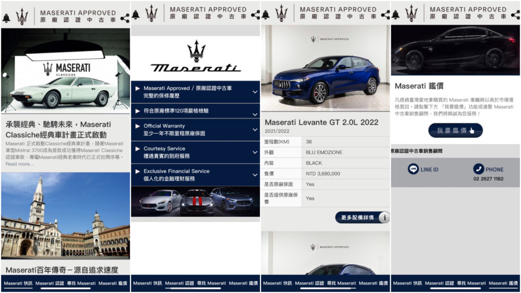Select the 尋找 Maserati tab in the rightmost screen
Image resolution: width=521 pixels, height=293 pixels.
[x=471, y=283]
